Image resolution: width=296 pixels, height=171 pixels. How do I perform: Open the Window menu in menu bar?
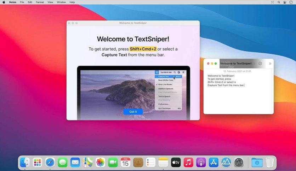pyautogui.click(x=61, y=2)
